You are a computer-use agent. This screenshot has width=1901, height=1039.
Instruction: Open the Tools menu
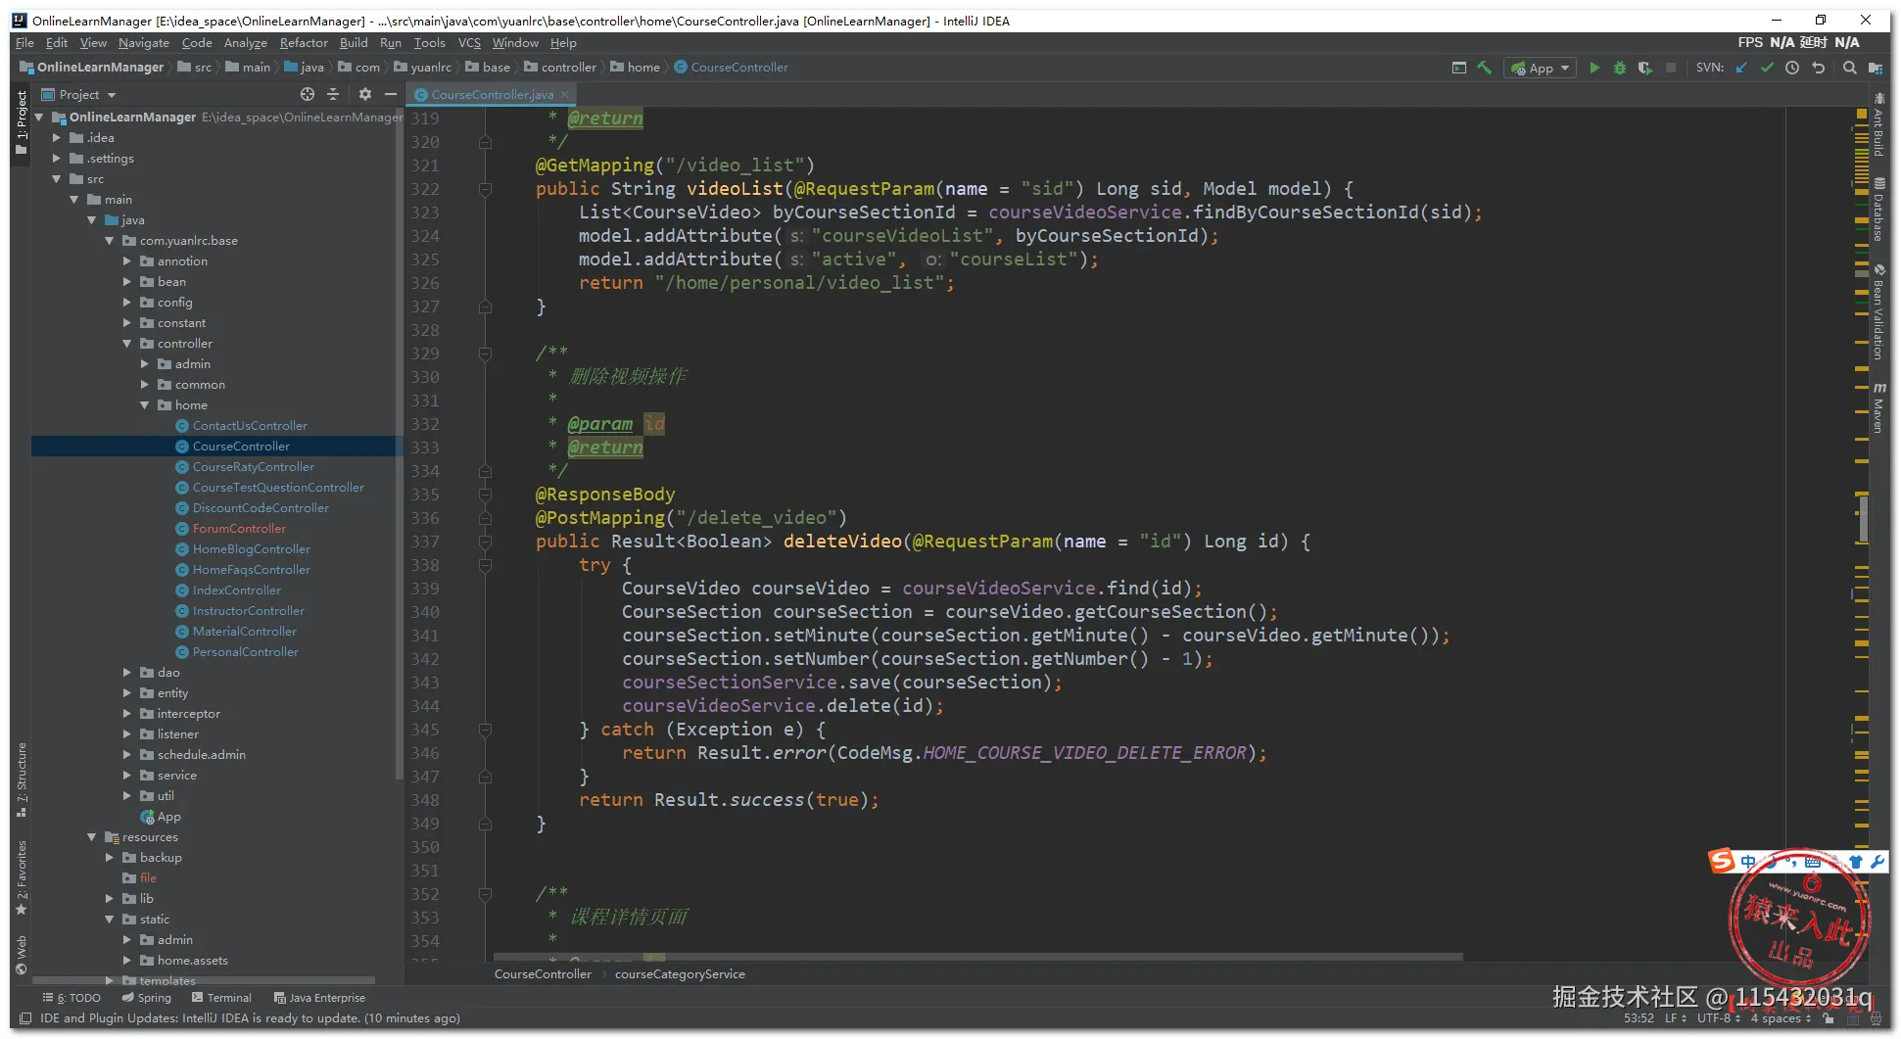(429, 43)
